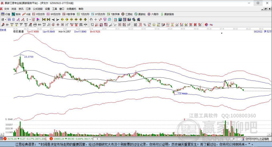Screen dimensions: 272x147
Task: Click the infinity loop icon
Action: click(211, 25)
